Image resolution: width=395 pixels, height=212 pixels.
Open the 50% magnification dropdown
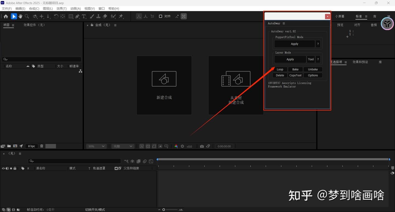tap(96, 146)
